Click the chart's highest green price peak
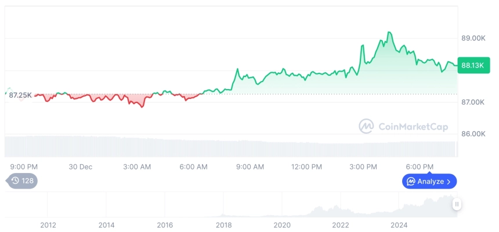Image resolution: width=499 pixels, height=232 pixels. point(389,32)
